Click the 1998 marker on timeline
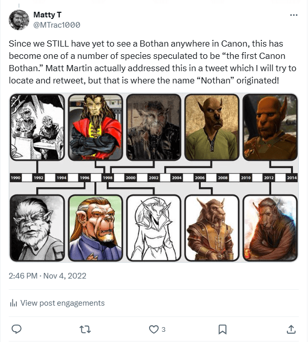This screenshot has width=308, height=342. [x=108, y=177]
